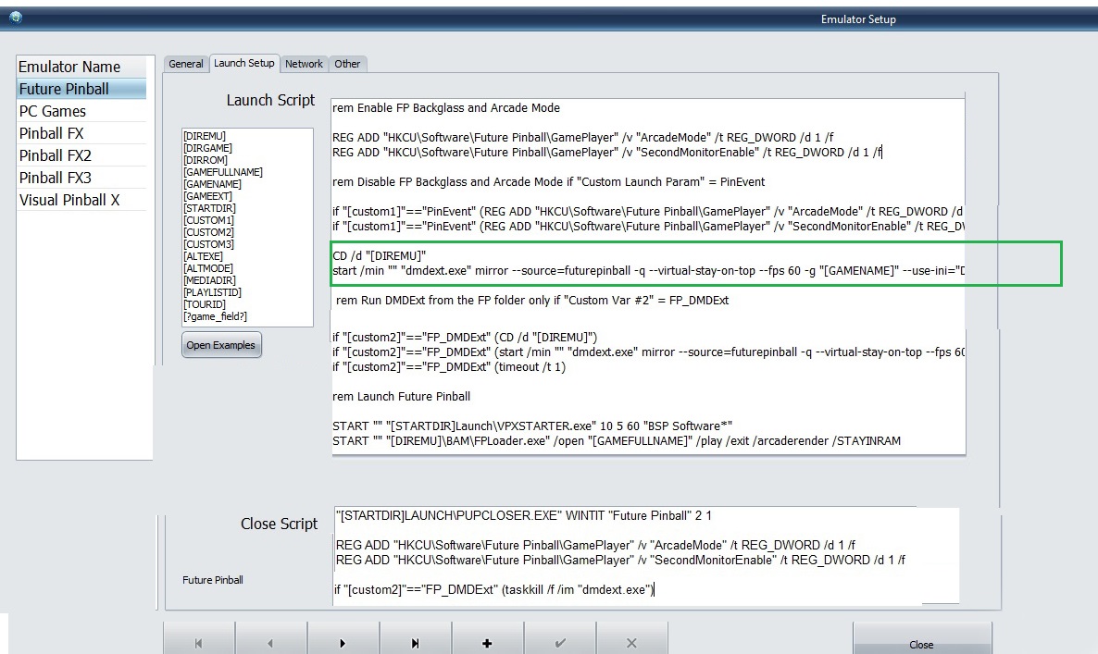Click the Emulator Name column header
This screenshot has height=654, width=1098.
click(81, 68)
